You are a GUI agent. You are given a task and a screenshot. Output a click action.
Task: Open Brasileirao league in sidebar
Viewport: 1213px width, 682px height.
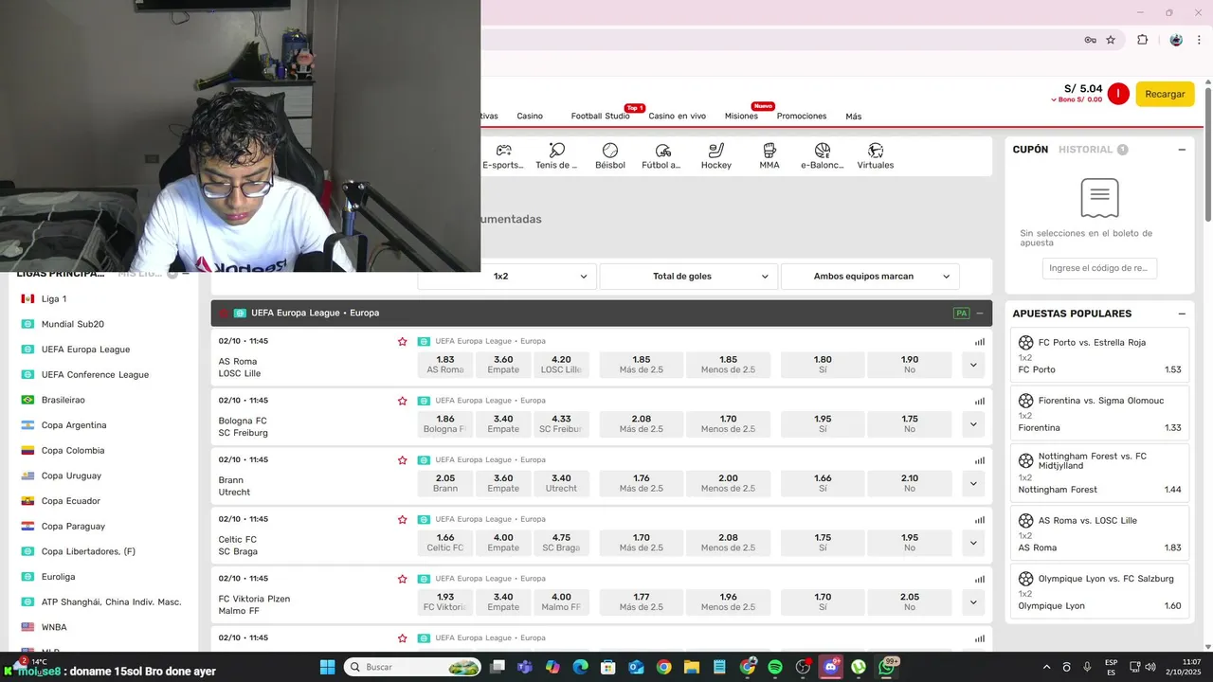pyautogui.click(x=63, y=400)
